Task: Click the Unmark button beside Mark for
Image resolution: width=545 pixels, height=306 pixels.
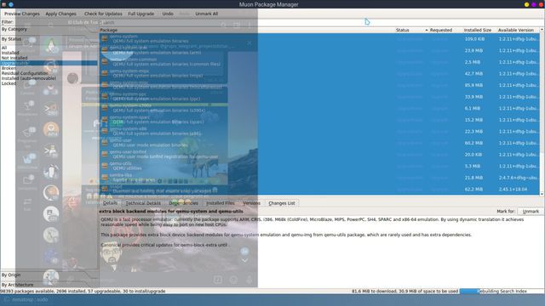Action: tap(531, 212)
